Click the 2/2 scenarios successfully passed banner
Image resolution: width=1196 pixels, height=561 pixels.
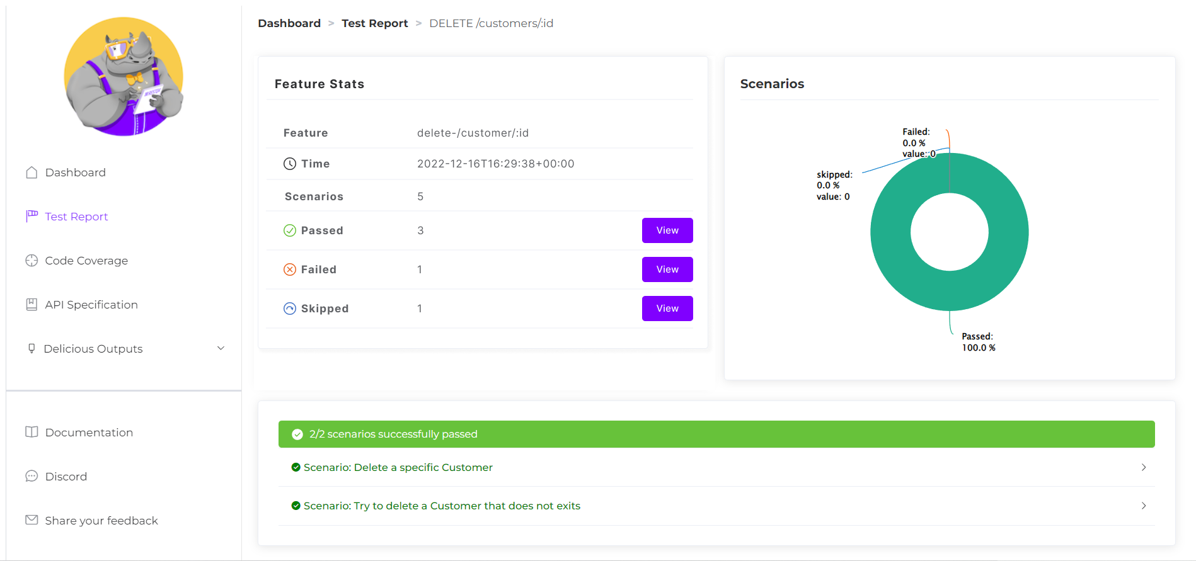(x=716, y=434)
